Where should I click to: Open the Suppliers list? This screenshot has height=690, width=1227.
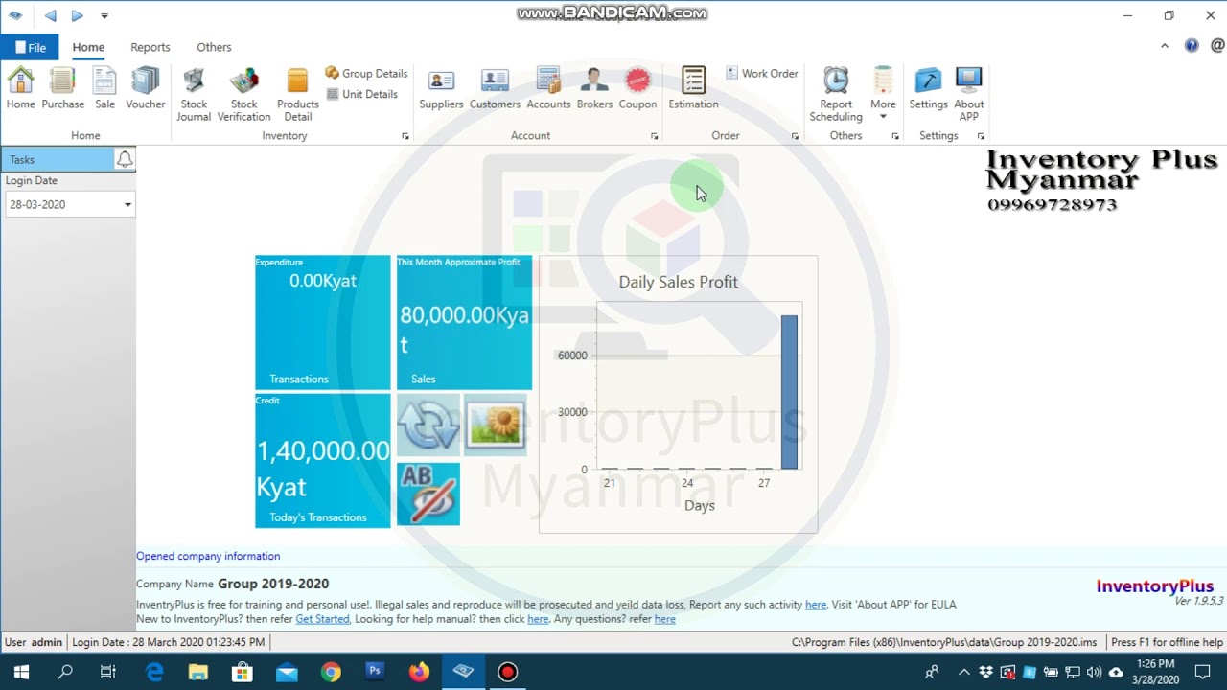pyautogui.click(x=441, y=88)
